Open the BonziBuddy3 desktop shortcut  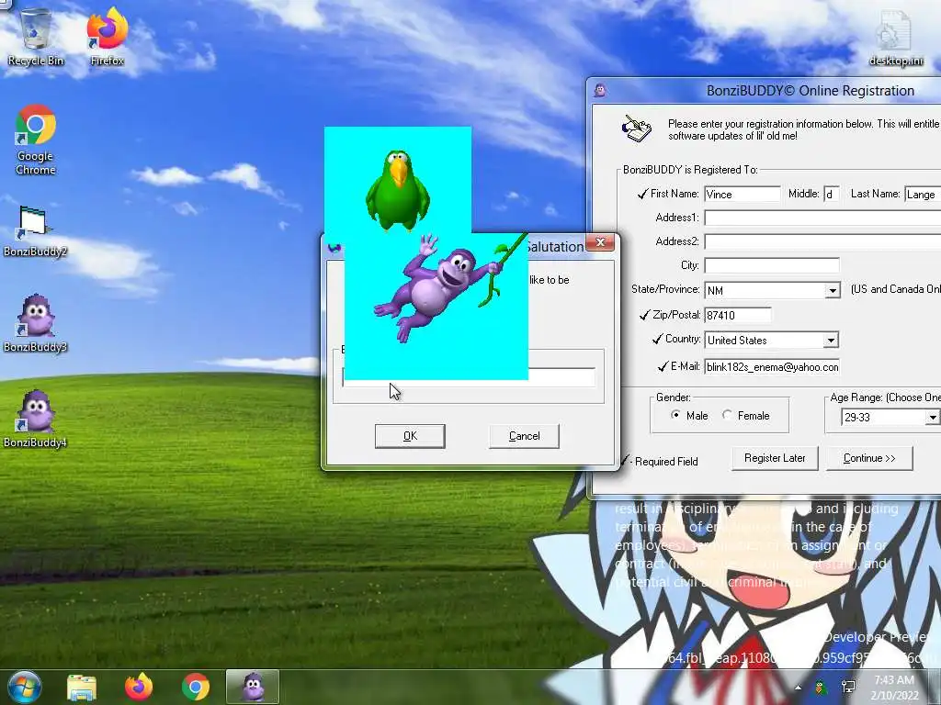coord(36,324)
